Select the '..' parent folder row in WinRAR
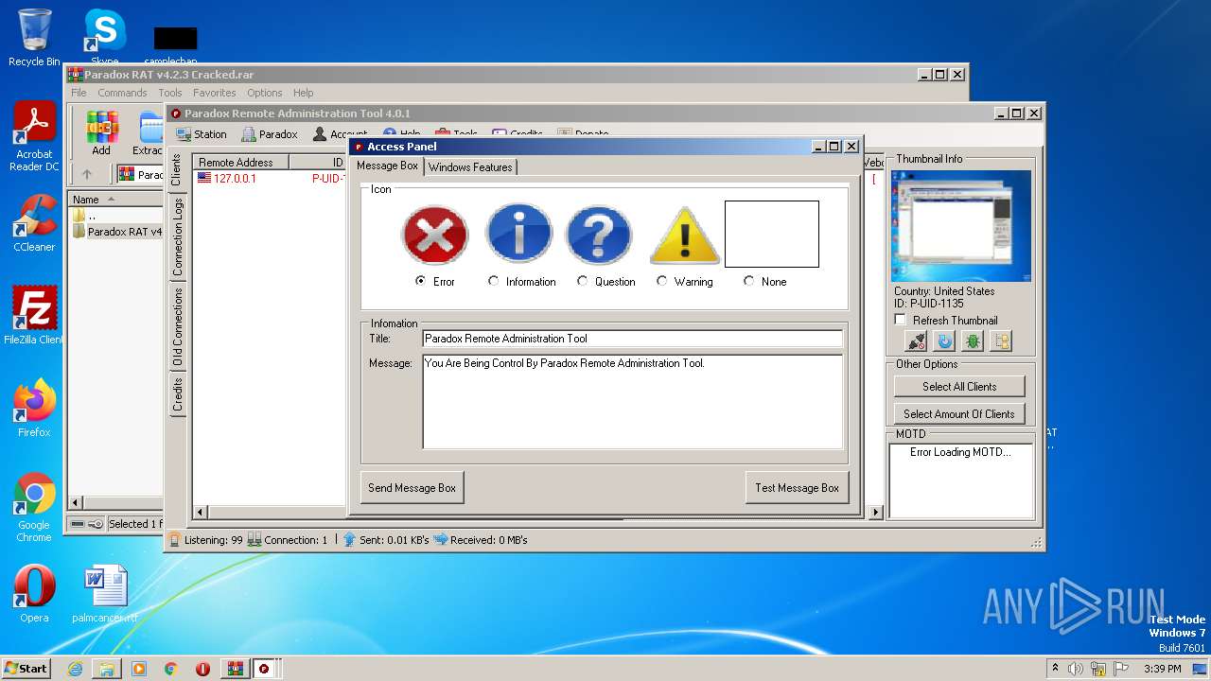This screenshot has height=681, width=1211. coord(115,216)
